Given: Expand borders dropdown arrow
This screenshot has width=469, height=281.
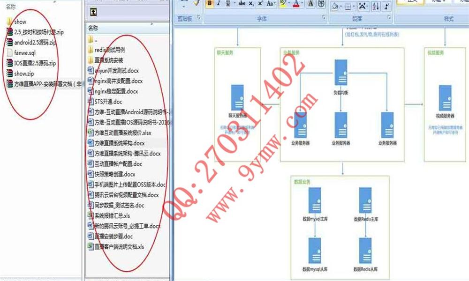Looking at the screenshot, I should (354, 6).
